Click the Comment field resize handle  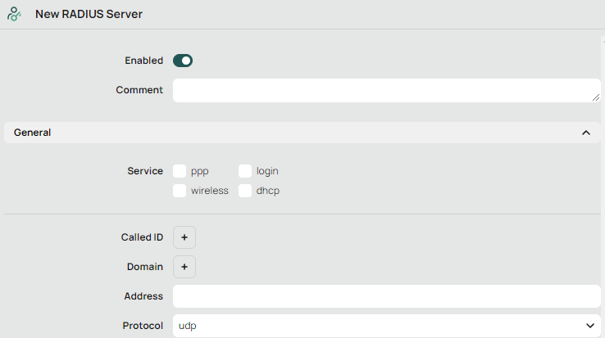[x=596, y=97]
